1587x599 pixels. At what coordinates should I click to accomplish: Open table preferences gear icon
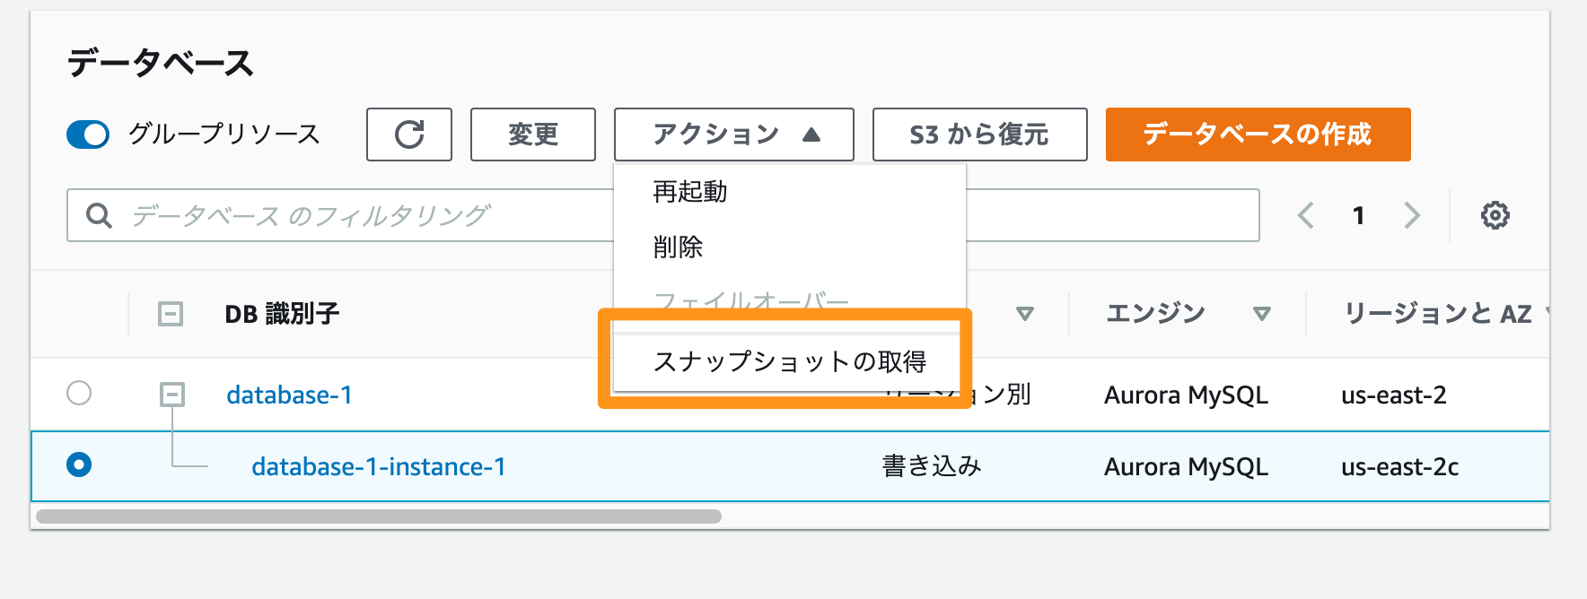1495,215
